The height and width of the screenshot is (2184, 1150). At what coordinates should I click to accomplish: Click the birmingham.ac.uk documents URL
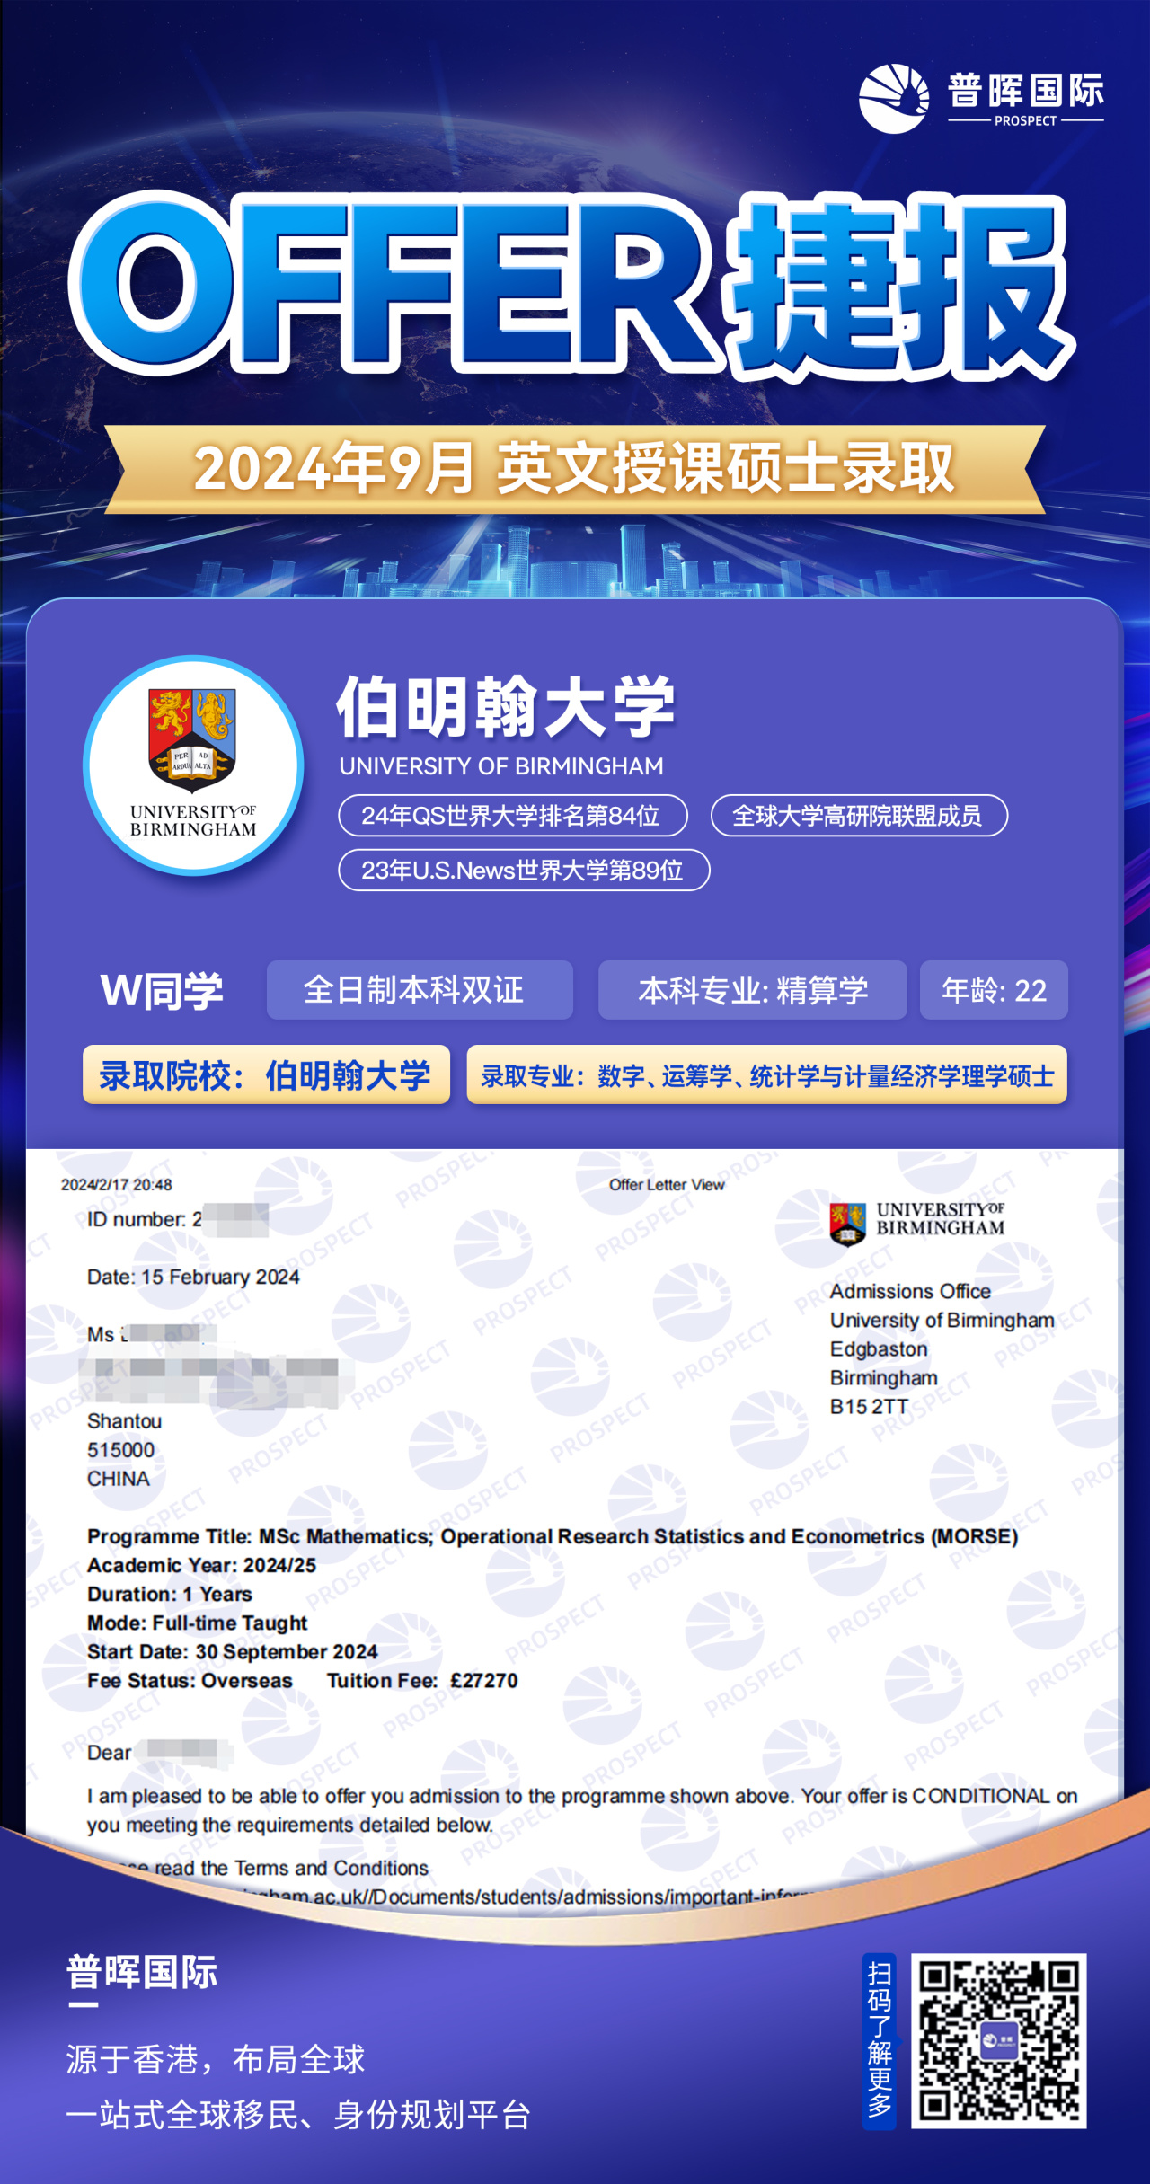pyautogui.click(x=526, y=1897)
